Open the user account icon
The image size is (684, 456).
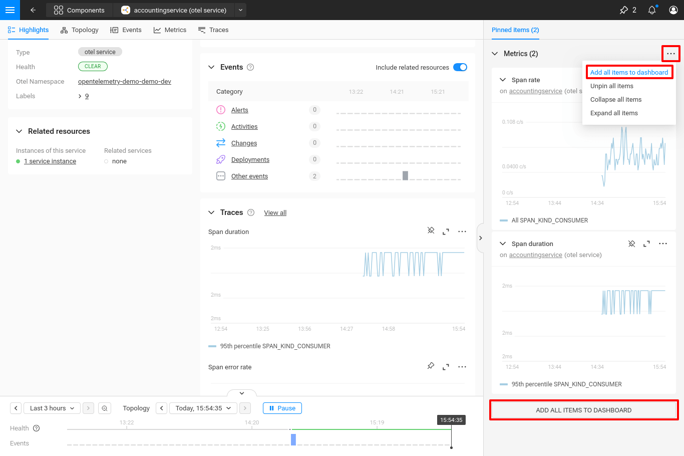coord(673,10)
